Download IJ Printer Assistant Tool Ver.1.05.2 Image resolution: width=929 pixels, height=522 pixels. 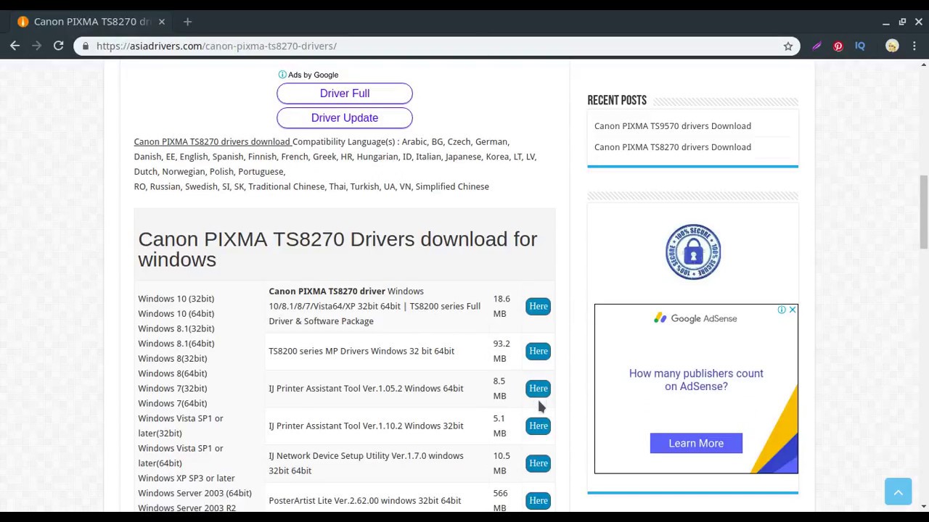539,389
